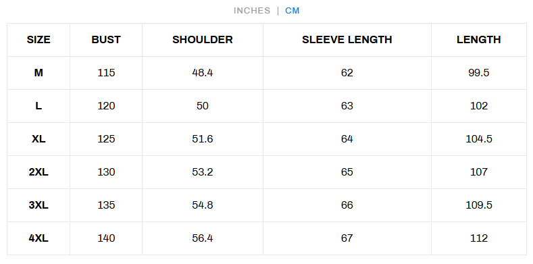The image size is (533, 264).
Task: Select the 3XL size row label
Action: [39, 205]
